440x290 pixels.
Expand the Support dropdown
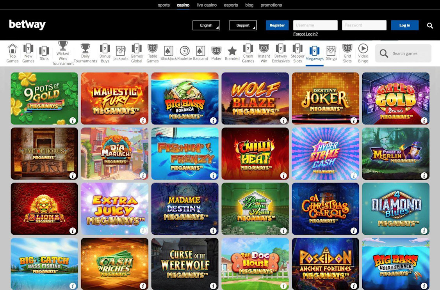click(243, 25)
